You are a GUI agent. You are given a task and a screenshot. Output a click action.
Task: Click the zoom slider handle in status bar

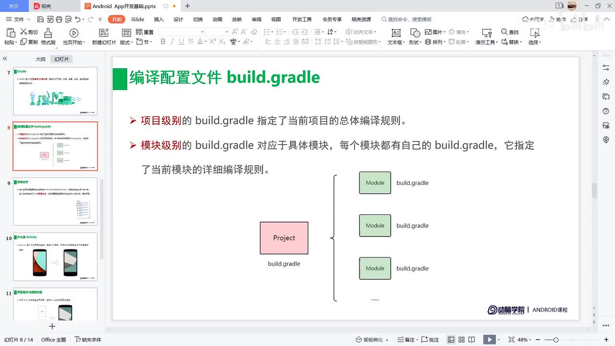coord(556,340)
